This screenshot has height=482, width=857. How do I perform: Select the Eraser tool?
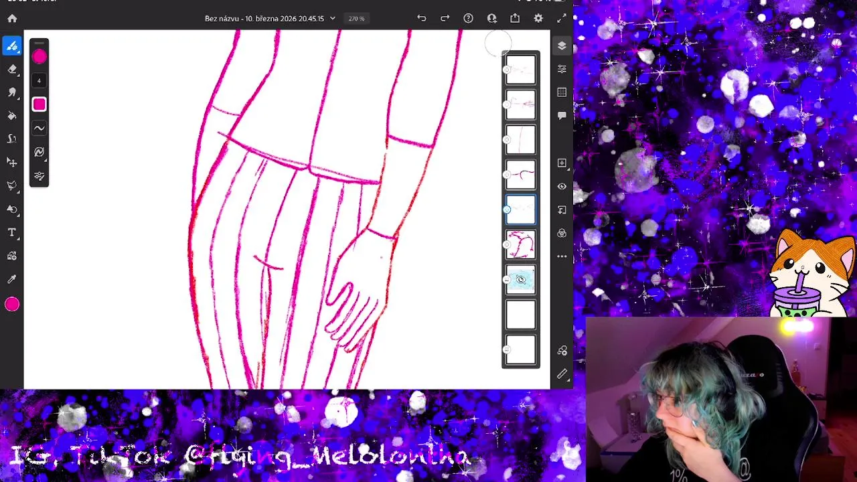tap(12, 70)
